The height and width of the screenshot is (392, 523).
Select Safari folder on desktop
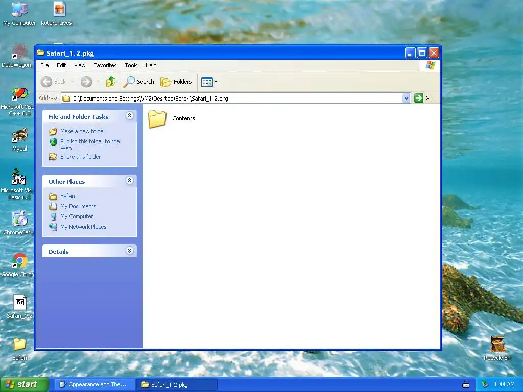click(20, 349)
